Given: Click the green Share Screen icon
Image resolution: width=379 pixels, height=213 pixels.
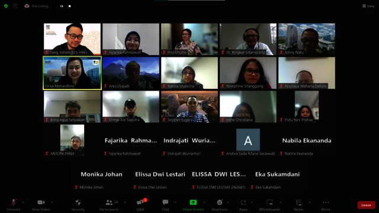Looking at the screenshot, I should 193,202.
